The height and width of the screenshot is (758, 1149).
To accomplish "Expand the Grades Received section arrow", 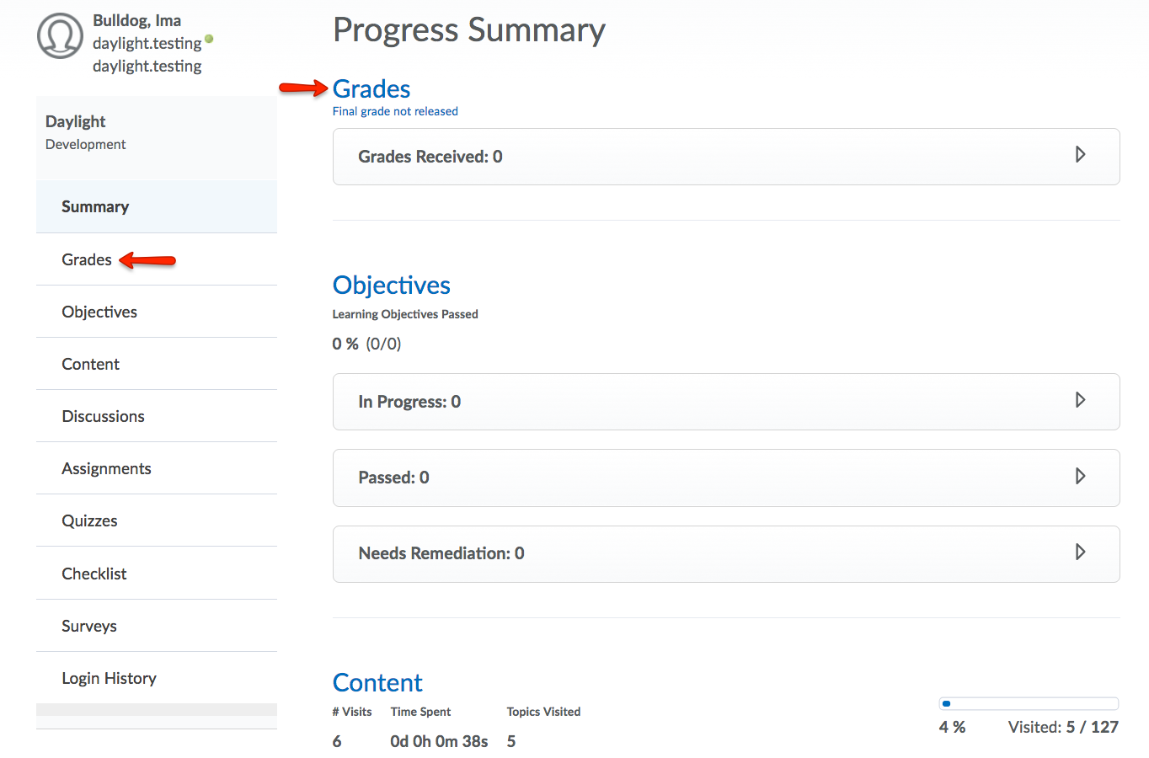I will click(1080, 155).
